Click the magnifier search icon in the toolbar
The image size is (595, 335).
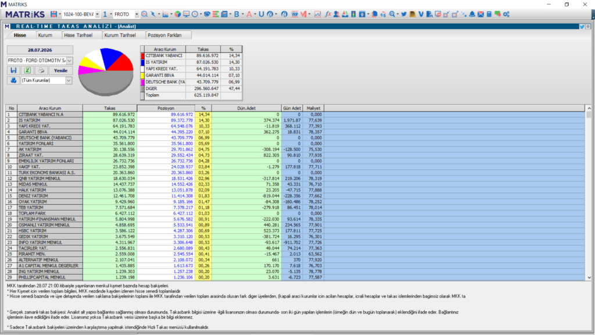click(144, 14)
